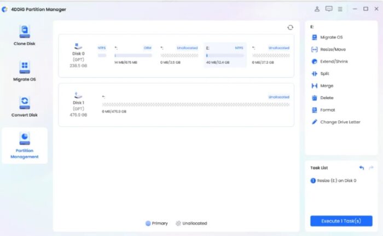
Task: Click the Migrate OS icon in right panel
Action: pyautogui.click(x=315, y=37)
